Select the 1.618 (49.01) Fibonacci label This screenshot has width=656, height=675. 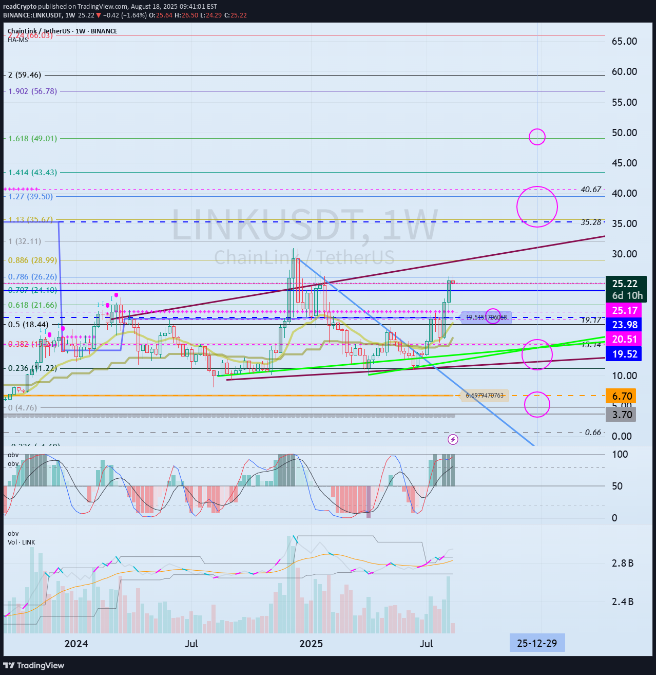tap(33, 139)
